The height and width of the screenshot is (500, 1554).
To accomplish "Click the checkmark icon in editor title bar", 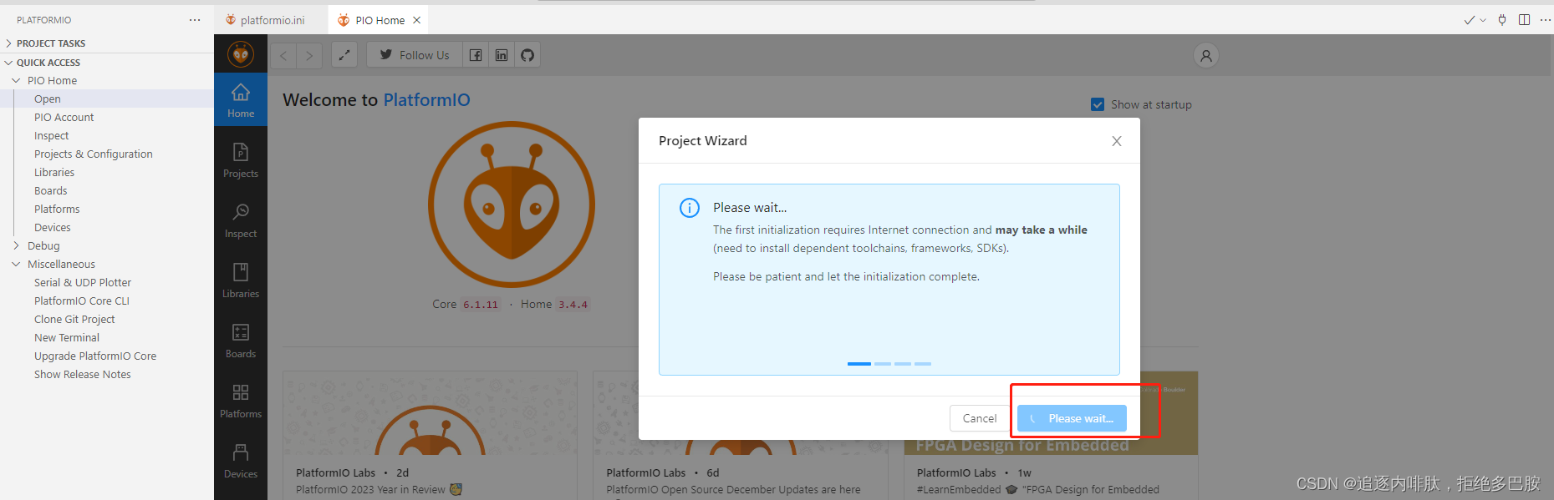I will pyautogui.click(x=1469, y=20).
